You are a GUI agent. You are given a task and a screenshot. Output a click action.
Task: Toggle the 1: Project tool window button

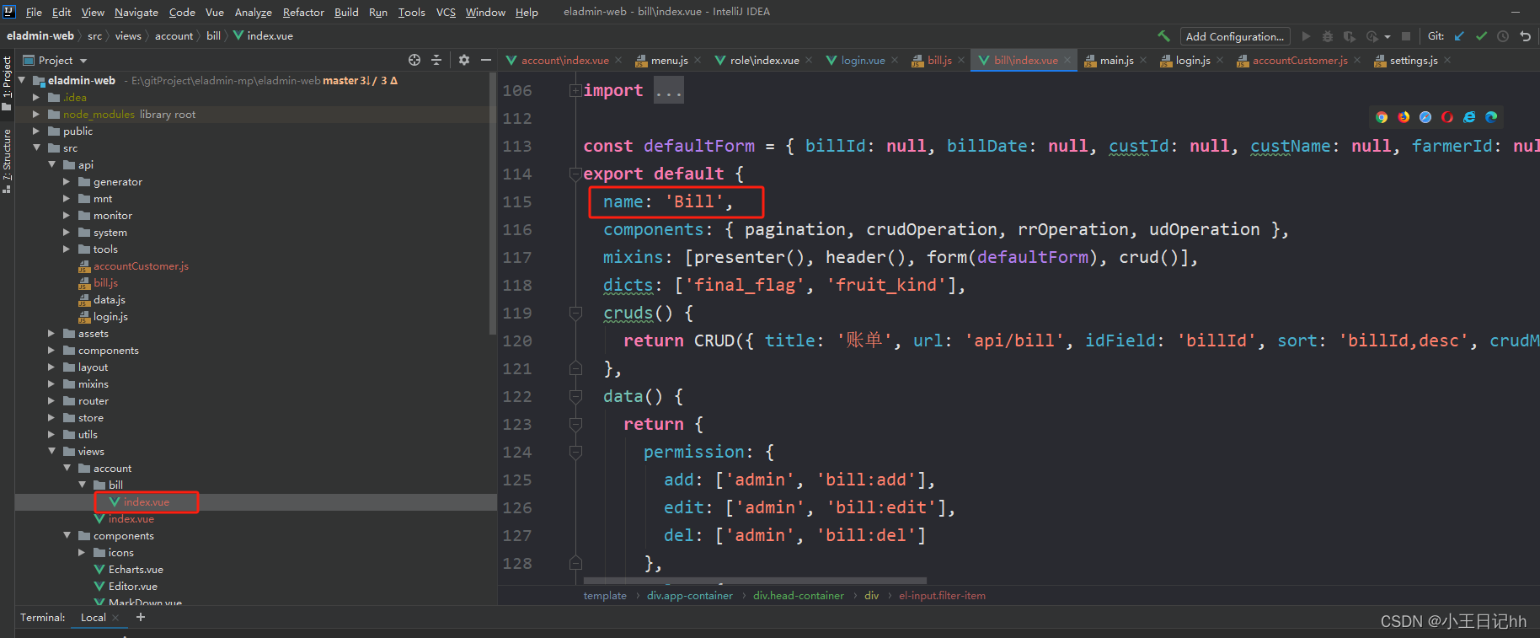point(7,83)
